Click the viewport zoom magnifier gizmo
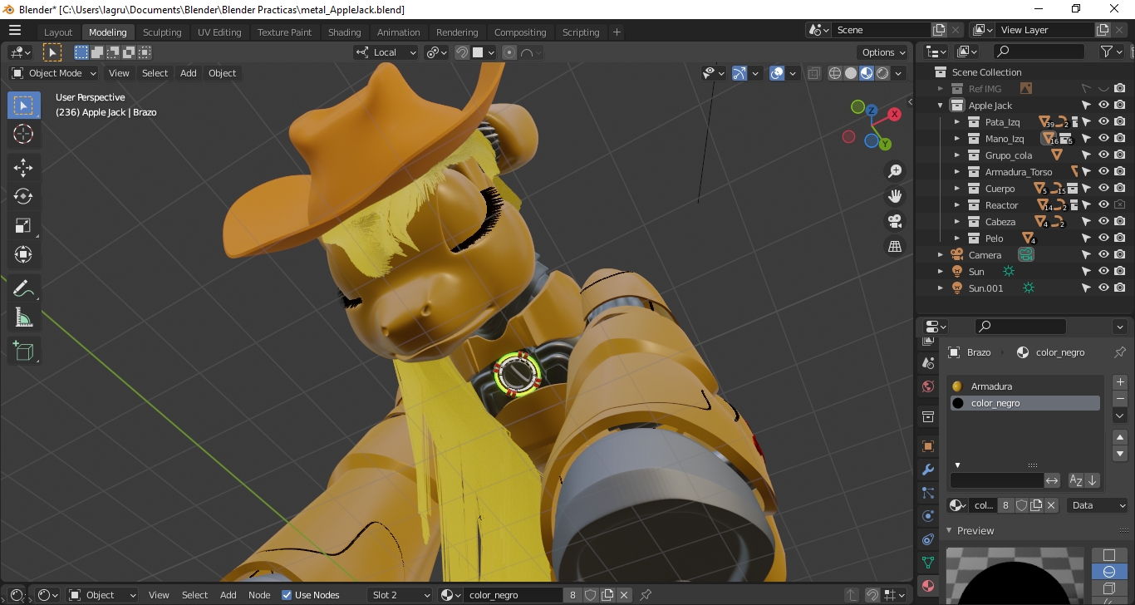This screenshot has height=605, width=1135. point(895,171)
